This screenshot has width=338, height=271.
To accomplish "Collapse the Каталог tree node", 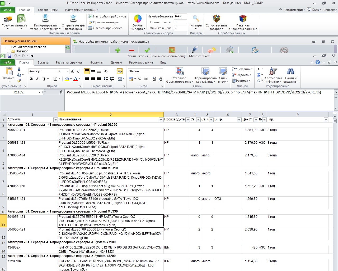I will coord(8,51).
